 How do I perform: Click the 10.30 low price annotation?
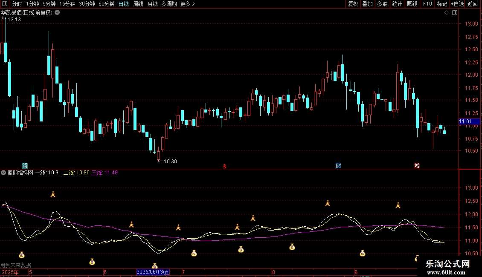pos(170,161)
